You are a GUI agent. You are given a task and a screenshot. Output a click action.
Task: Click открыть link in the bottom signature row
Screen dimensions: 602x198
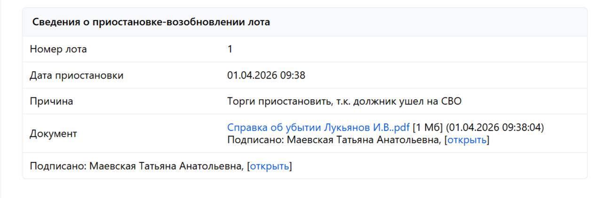[x=269, y=166]
